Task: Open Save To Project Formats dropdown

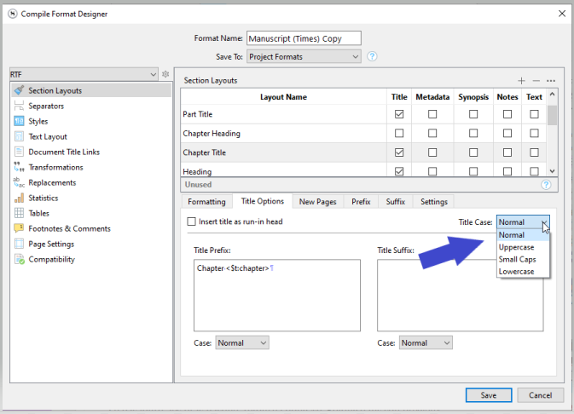Action: [304, 57]
